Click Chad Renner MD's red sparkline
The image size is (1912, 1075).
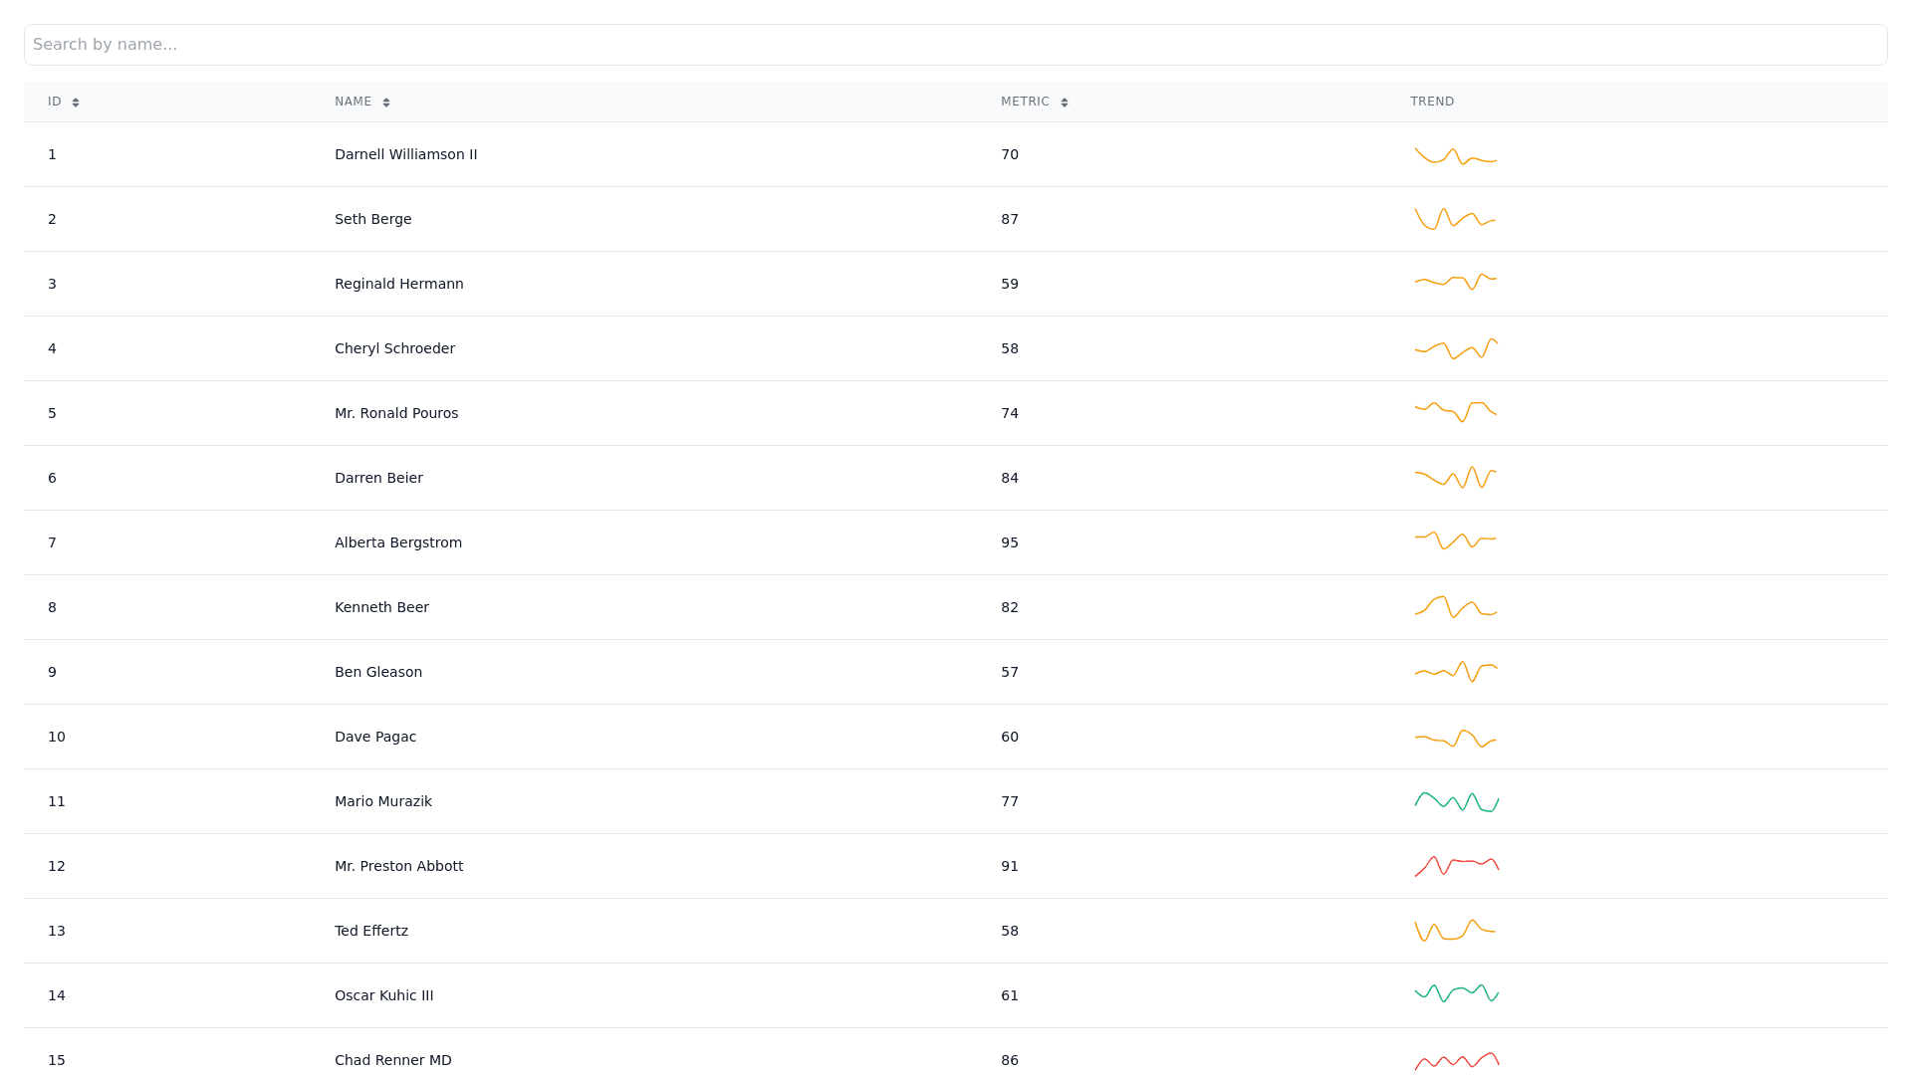point(1456,1061)
